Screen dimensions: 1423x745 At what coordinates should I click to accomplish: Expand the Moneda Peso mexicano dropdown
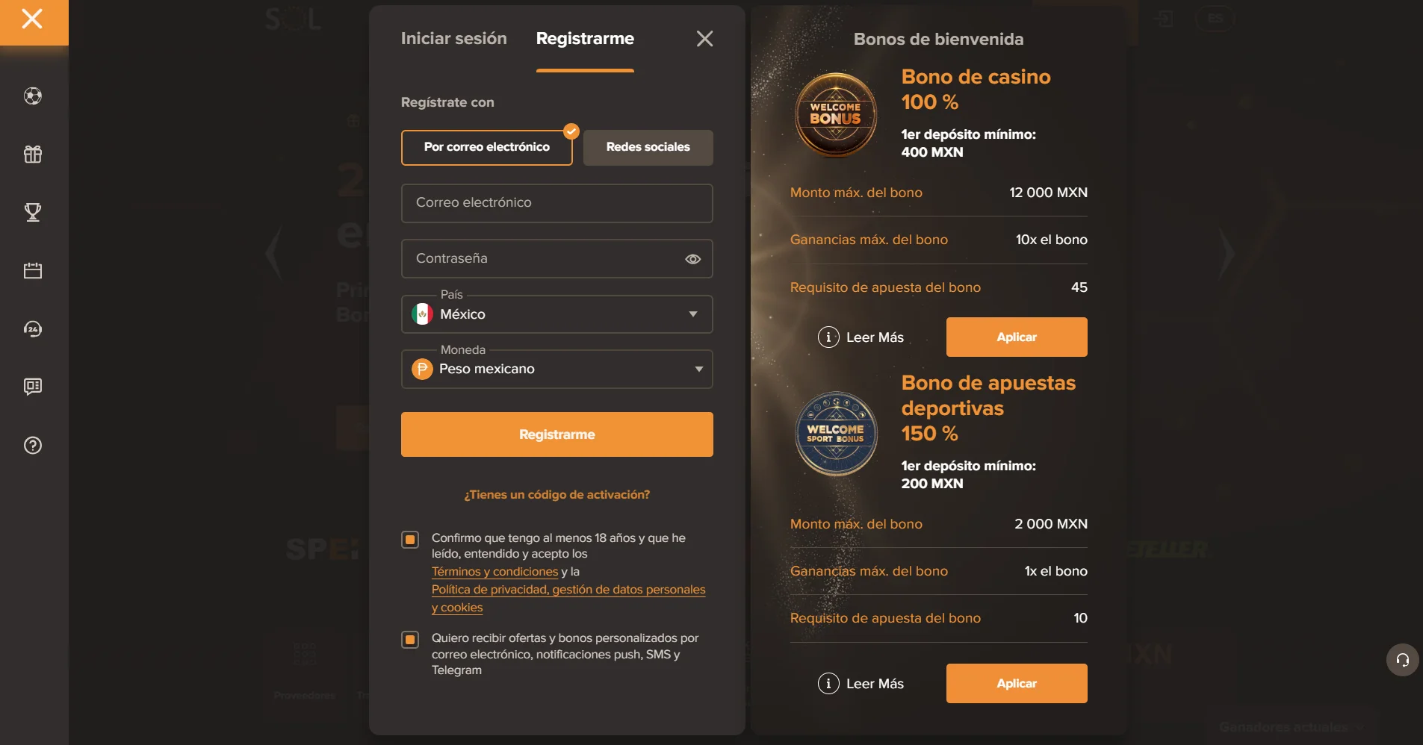pyautogui.click(x=557, y=369)
